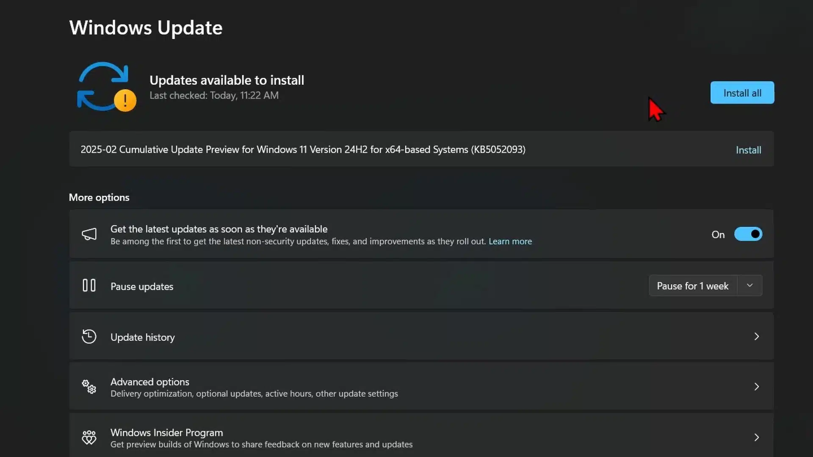Click the On label beside the toggle

tap(718, 234)
